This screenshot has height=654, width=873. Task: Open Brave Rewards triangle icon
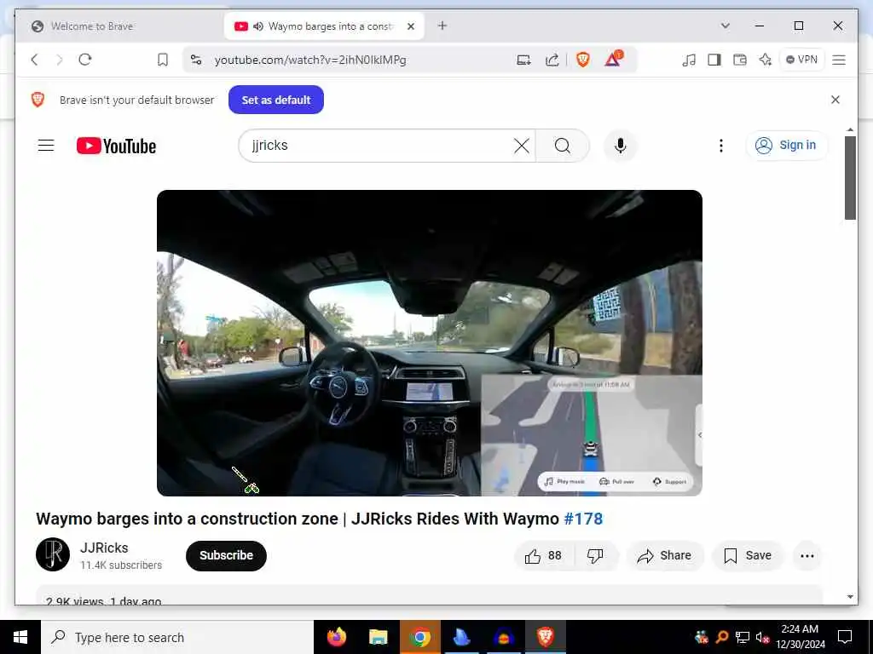click(x=613, y=59)
